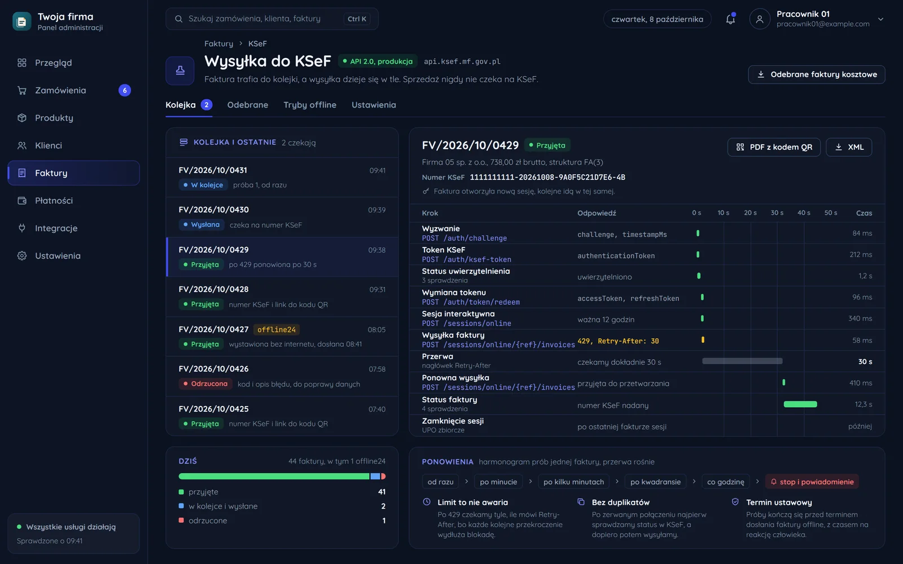Click the Klienci people icon

pyautogui.click(x=22, y=146)
